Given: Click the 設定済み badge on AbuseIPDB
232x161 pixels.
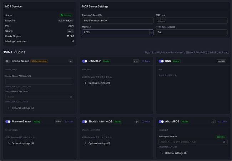Looking at the screenshot, I should pyautogui.click(x=221, y=137).
